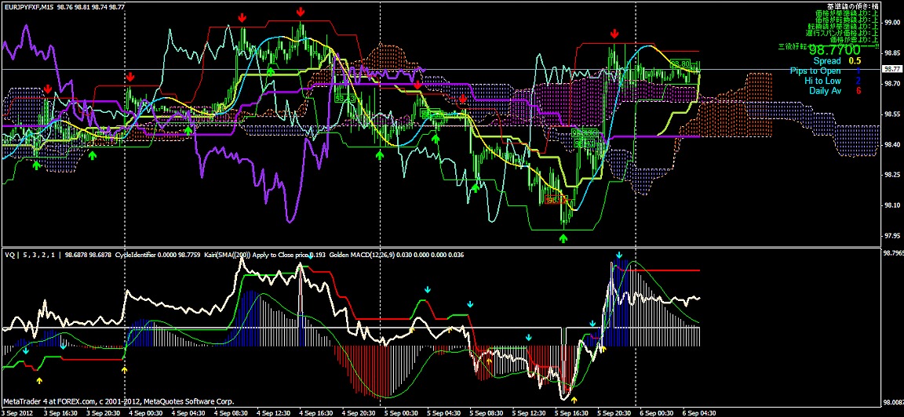
Task: Select the green 98.80 price tag on the chart
Action: (680, 63)
